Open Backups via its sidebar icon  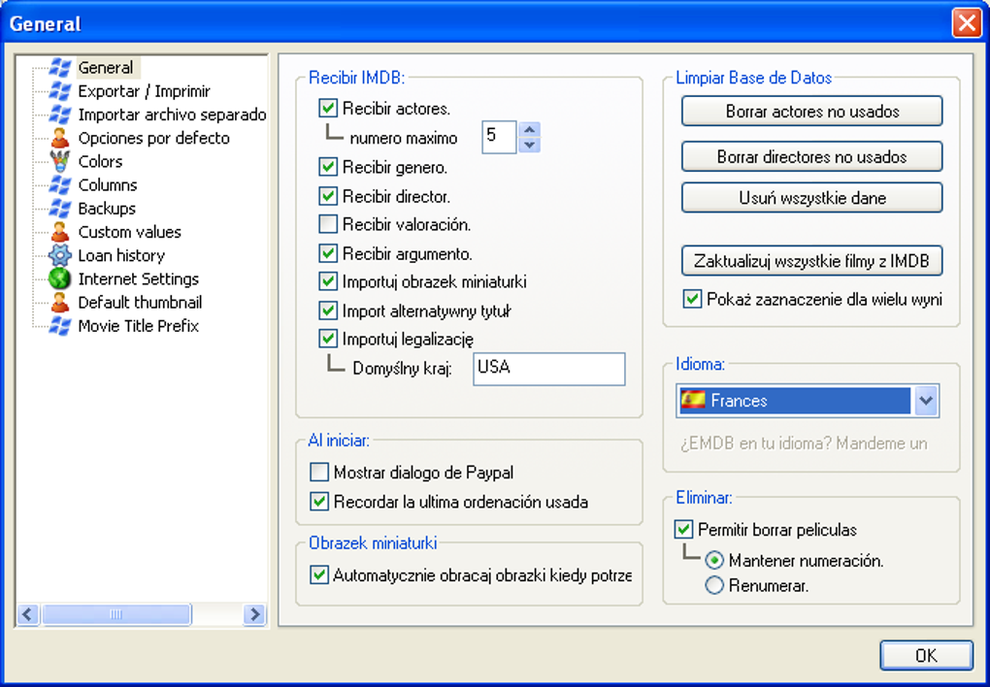pos(61,208)
